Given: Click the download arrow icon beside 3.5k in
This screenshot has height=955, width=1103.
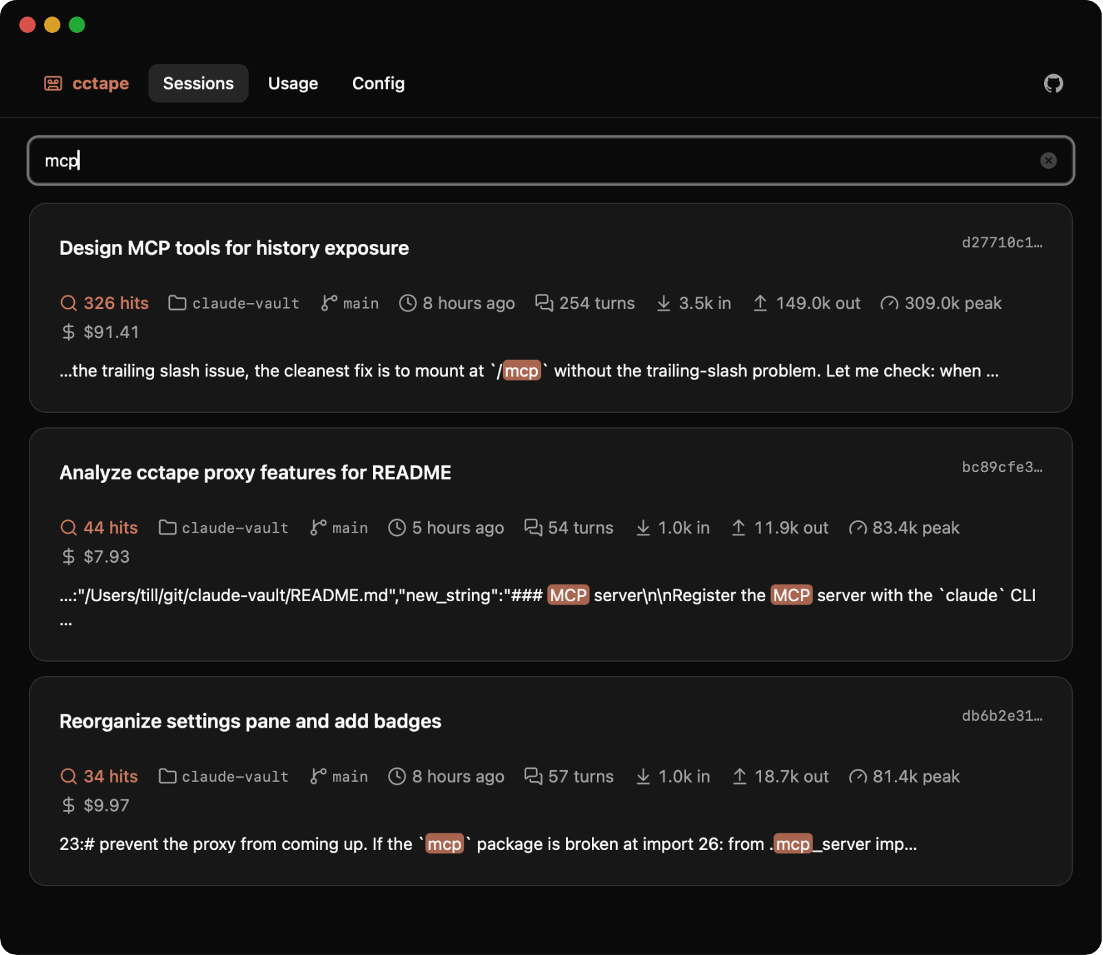Looking at the screenshot, I should (x=663, y=303).
